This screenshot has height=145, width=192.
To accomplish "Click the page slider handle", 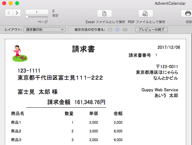I will (x=27, y=17).
